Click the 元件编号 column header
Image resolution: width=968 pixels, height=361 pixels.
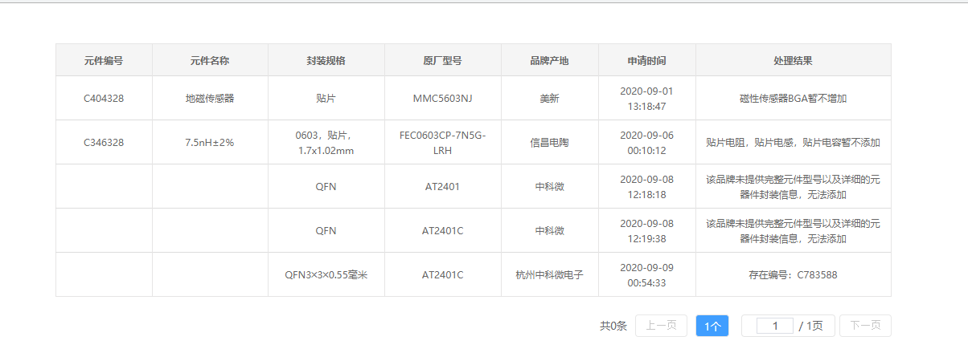pyautogui.click(x=104, y=60)
